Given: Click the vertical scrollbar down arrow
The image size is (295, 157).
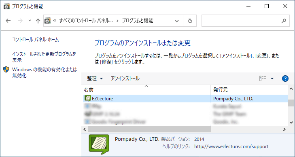Looking at the screenshot, I should pos(291,123).
